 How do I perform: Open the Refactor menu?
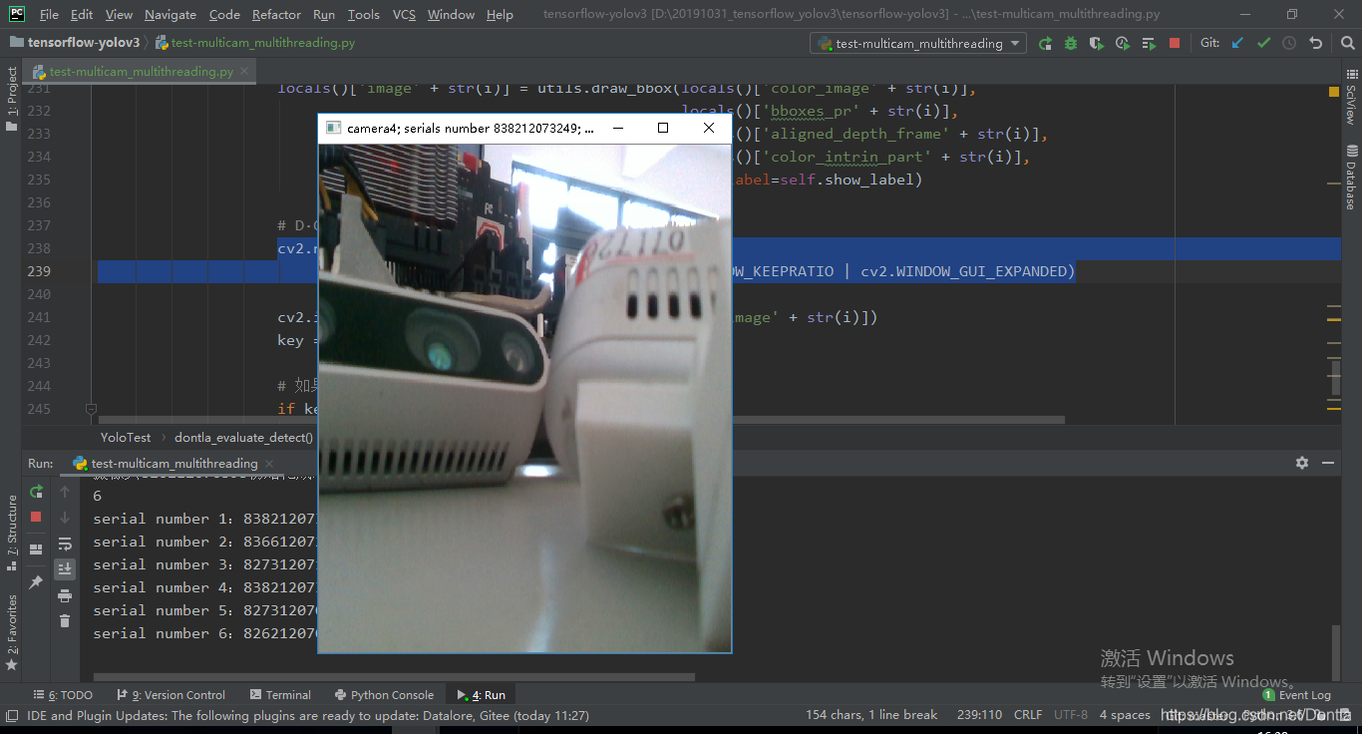point(276,14)
